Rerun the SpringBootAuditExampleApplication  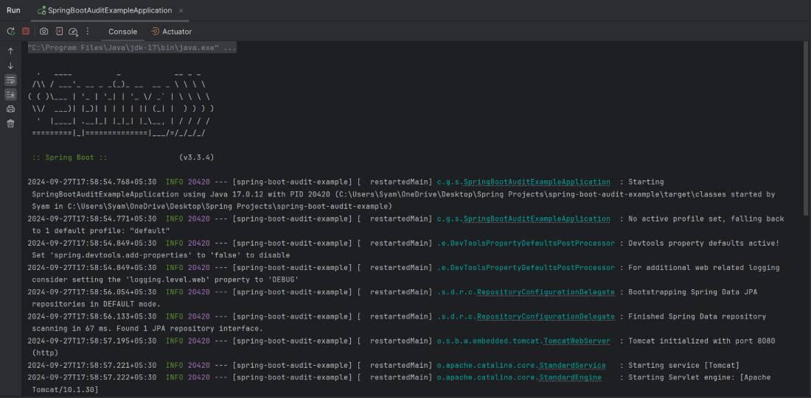pos(10,32)
